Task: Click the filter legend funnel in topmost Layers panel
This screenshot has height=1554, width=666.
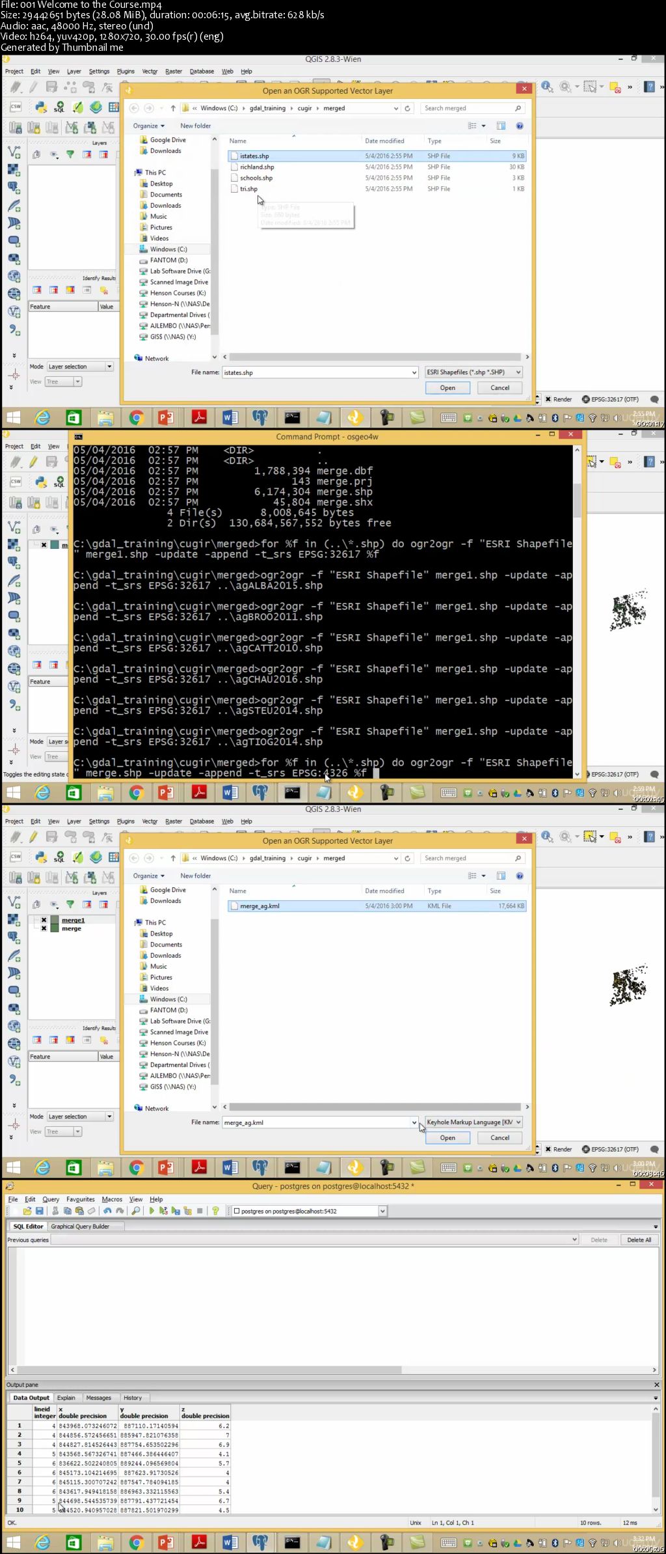Action: click(70, 154)
